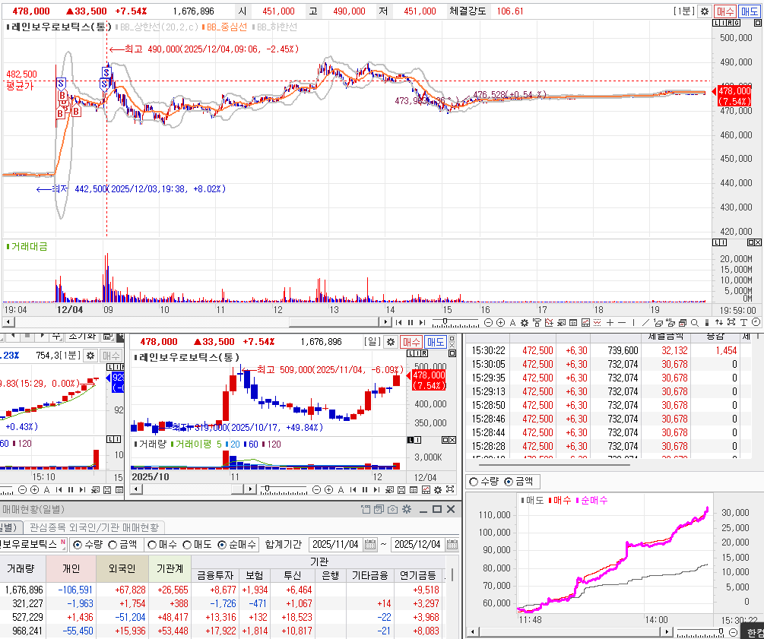764x639 pixels.
Task: Click the stock name dropdown in 매매현황 panel
Action: coord(33,545)
